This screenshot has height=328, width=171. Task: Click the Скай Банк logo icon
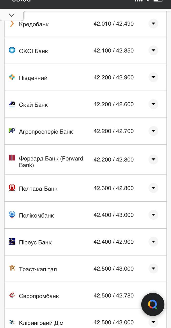pyautogui.click(x=12, y=104)
